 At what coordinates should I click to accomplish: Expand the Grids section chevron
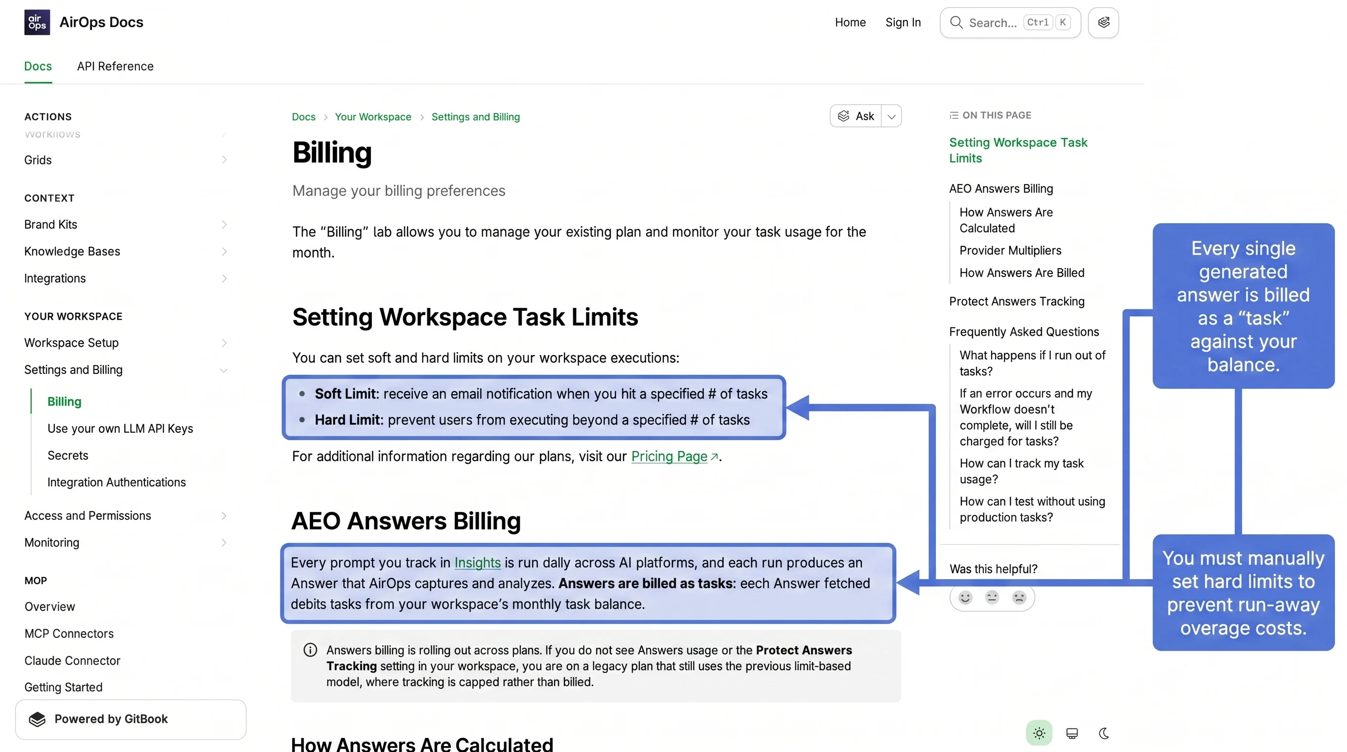pos(224,160)
